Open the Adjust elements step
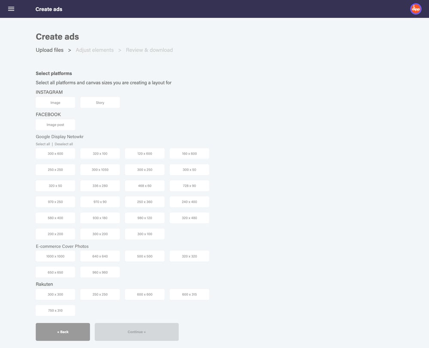 click(x=94, y=50)
